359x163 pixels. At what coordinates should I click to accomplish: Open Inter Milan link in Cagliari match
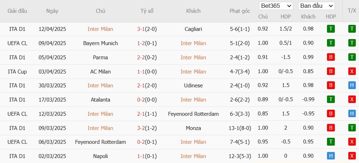(100, 29)
